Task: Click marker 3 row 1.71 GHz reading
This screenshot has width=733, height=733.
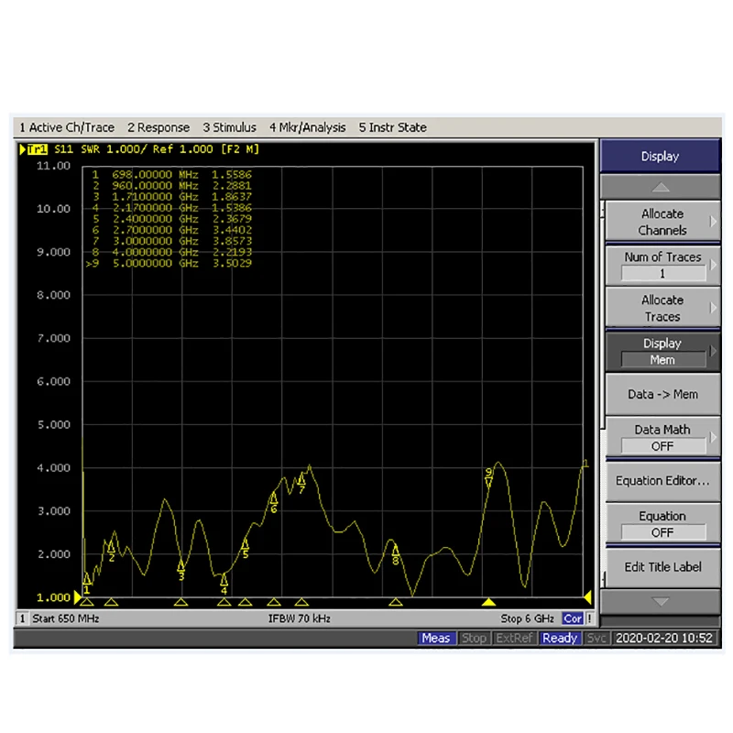Action: tap(171, 197)
